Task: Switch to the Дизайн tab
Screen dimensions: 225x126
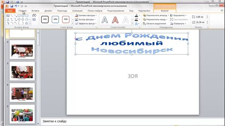Action: (48, 11)
